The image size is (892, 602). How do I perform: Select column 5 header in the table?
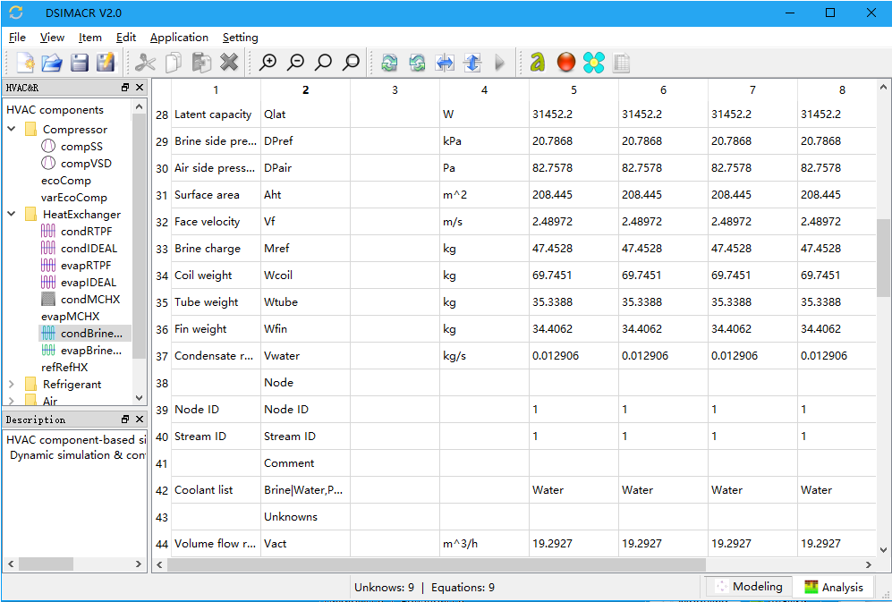point(573,90)
